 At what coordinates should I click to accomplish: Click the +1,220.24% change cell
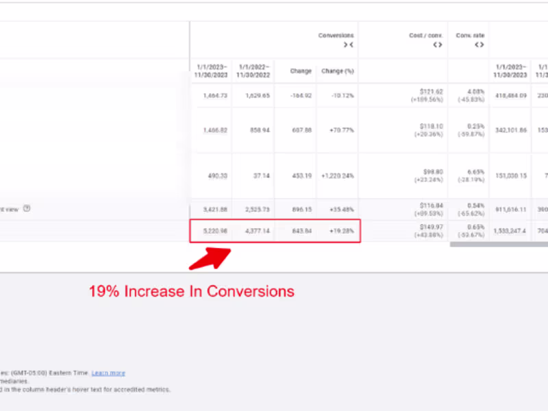tap(337, 176)
